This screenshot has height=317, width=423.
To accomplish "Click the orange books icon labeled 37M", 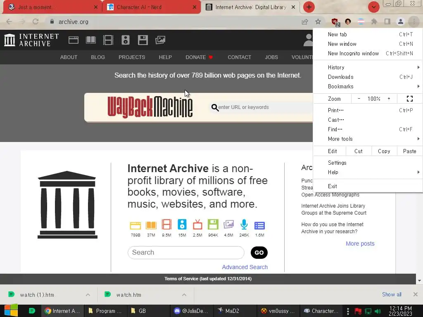I will coord(151,225).
